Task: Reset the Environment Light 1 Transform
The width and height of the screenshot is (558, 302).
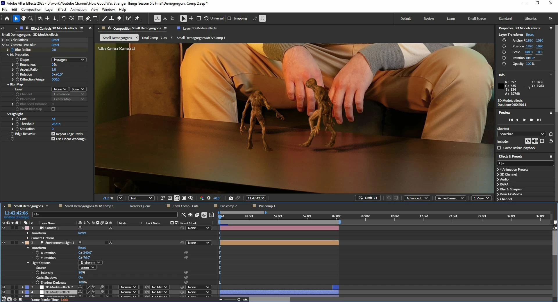Action: (82, 248)
